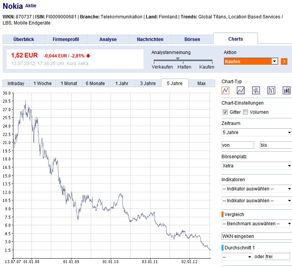Show the 1 Woche chart period
The height and width of the screenshot is (267, 292).
click(x=42, y=84)
